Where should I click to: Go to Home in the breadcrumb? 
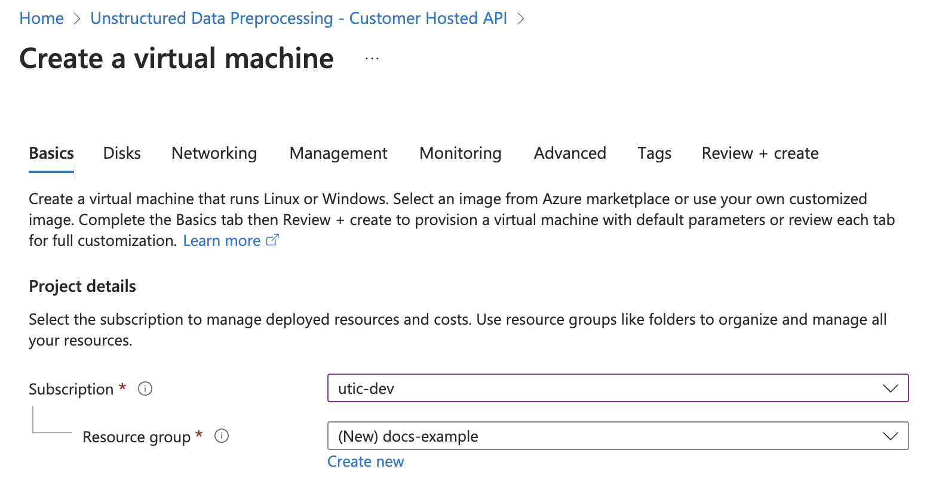click(41, 19)
